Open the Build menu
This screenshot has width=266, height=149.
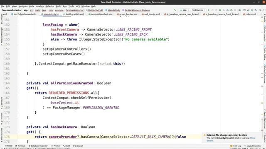coord(59,6)
